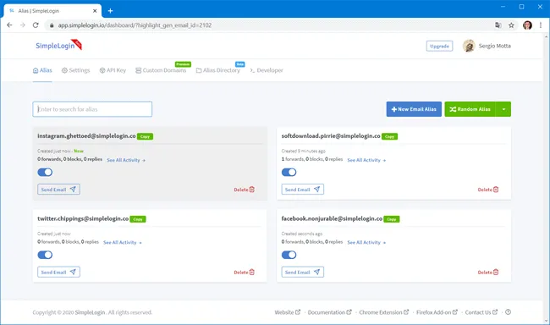Image resolution: width=550 pixels, height=325 pixels.
Task: Reload the page with the refresh icon
Action: pos(36,25)
